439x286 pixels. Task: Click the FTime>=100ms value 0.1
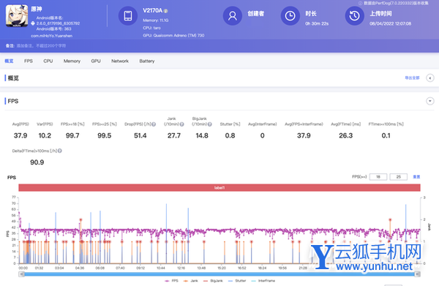coord(386,136)
